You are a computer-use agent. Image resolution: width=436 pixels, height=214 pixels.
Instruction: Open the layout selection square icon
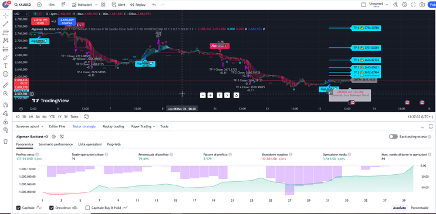(364, 5)
